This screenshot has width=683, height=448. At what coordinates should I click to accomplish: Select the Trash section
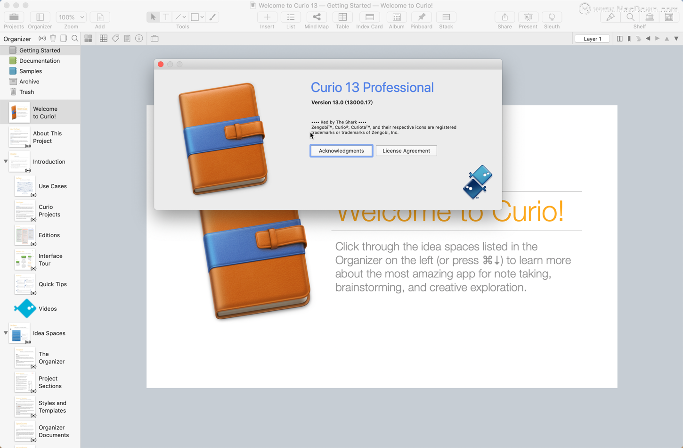tap(40, 91)
